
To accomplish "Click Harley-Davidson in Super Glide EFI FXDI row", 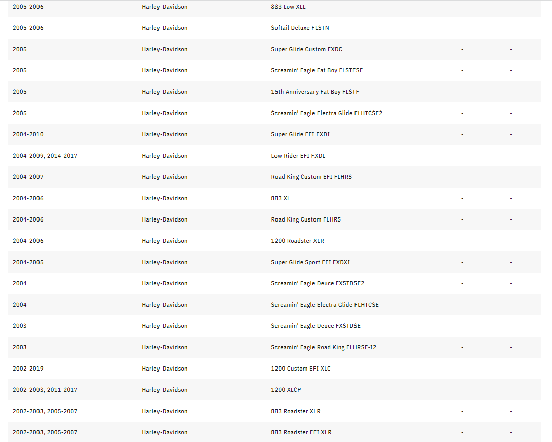I will point(165,134).
